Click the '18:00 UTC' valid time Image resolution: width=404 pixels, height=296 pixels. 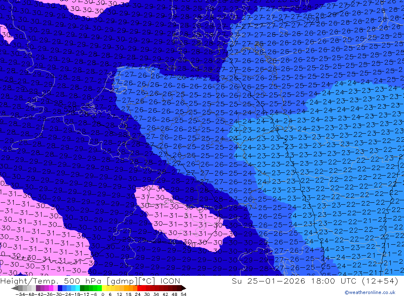coord(335,281)
